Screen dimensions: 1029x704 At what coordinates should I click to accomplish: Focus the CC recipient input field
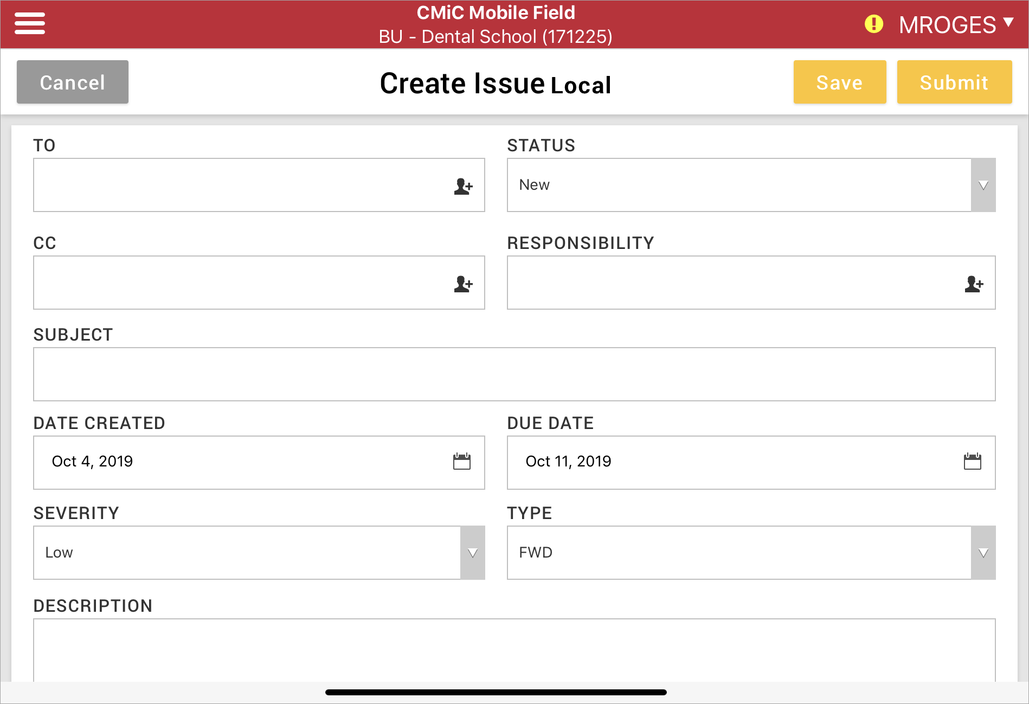point(239,283)
